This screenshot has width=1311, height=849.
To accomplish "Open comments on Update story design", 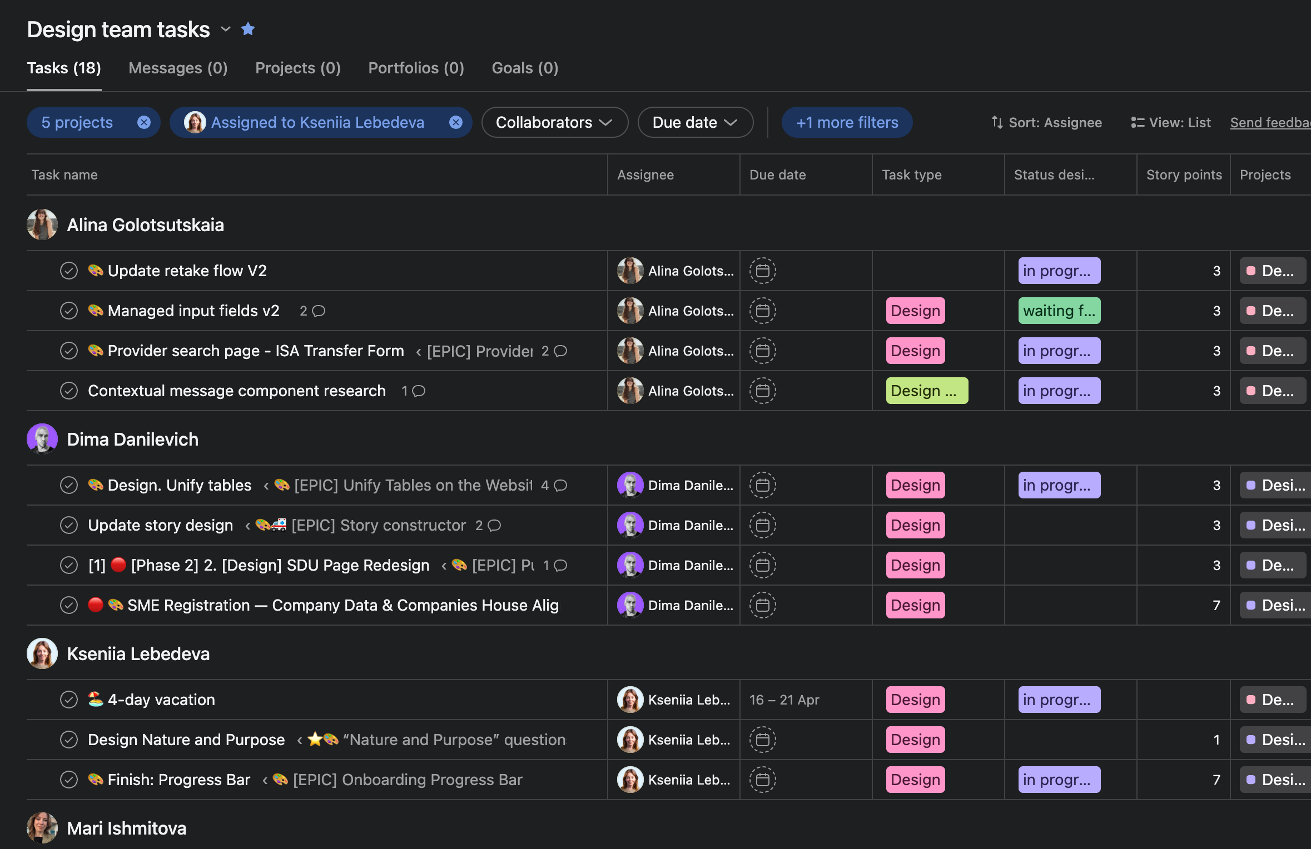I will 488,525.
